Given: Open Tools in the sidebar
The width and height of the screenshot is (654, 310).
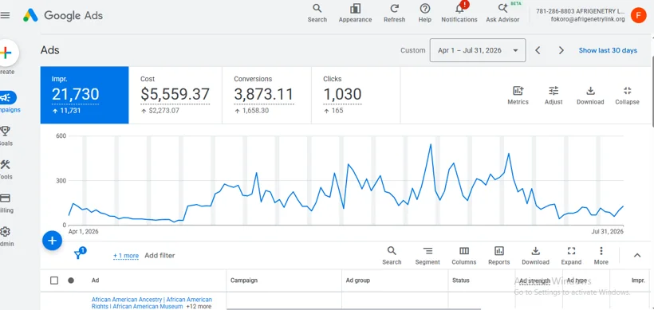Looking at the screenshot, I should pyautogui.click(x=6, y=169).
